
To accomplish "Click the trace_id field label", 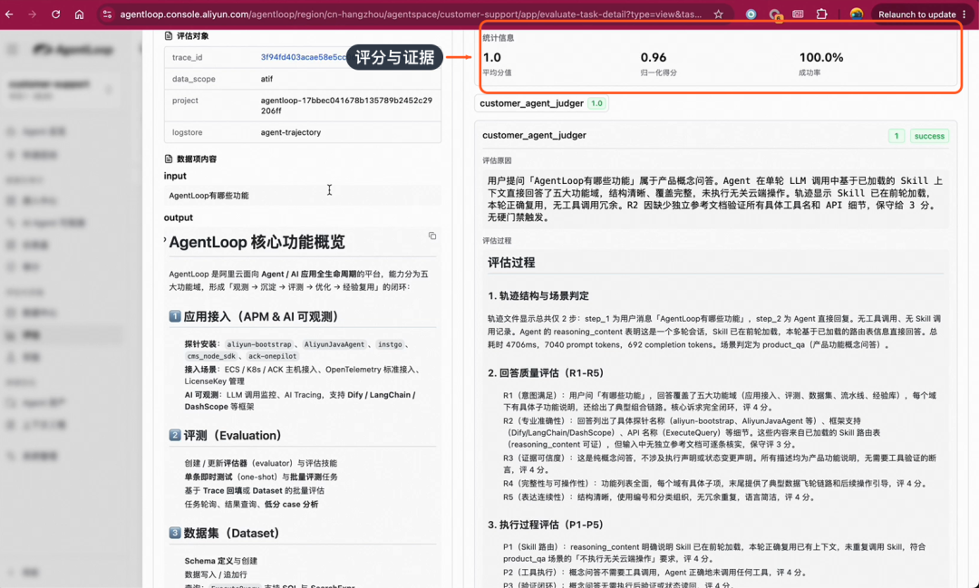I will (188, 57).
